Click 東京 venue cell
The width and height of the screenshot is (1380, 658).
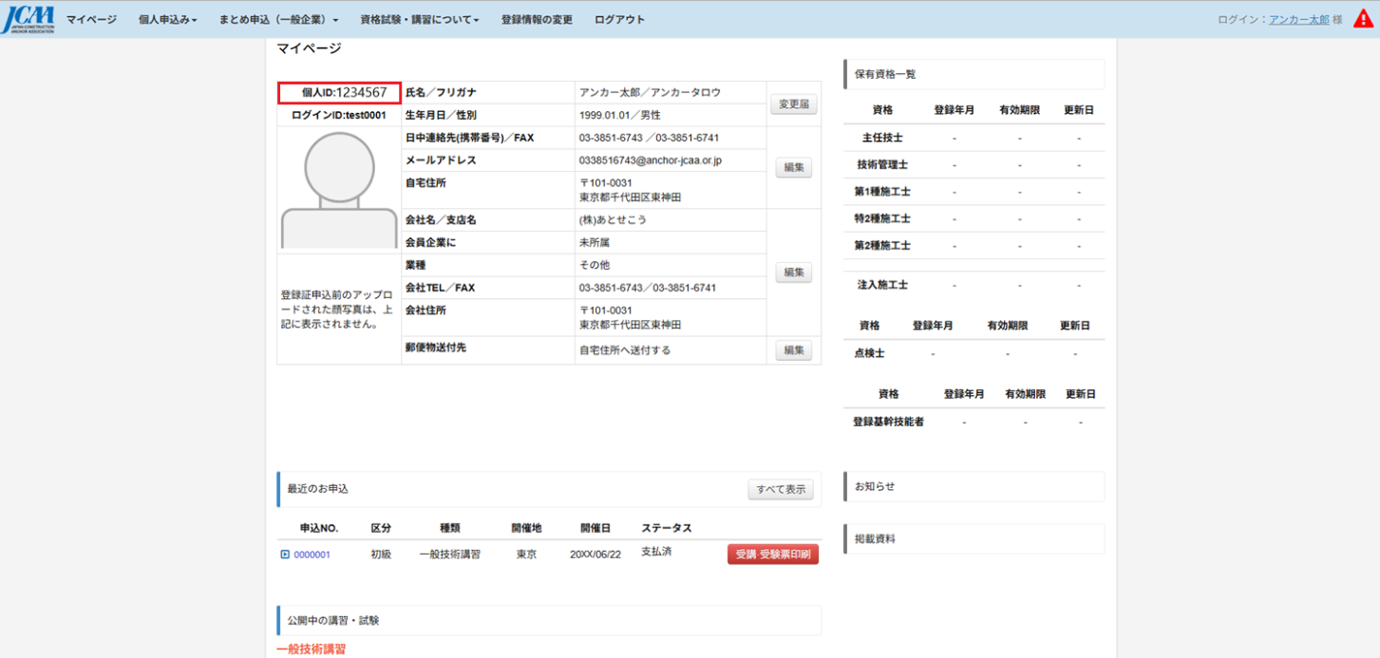526,555
